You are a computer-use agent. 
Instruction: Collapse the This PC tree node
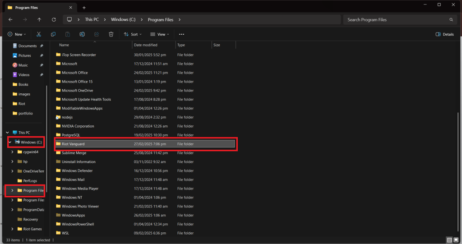coord(7,133)
